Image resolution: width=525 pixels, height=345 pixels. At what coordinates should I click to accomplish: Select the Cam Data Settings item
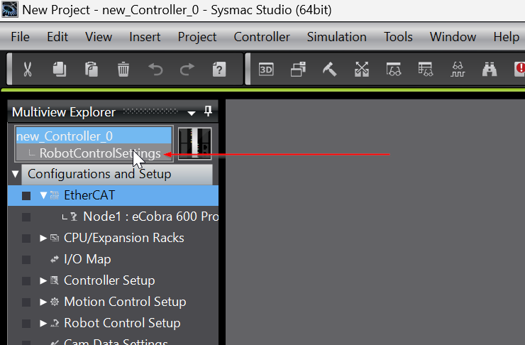[x=116, y=341]
